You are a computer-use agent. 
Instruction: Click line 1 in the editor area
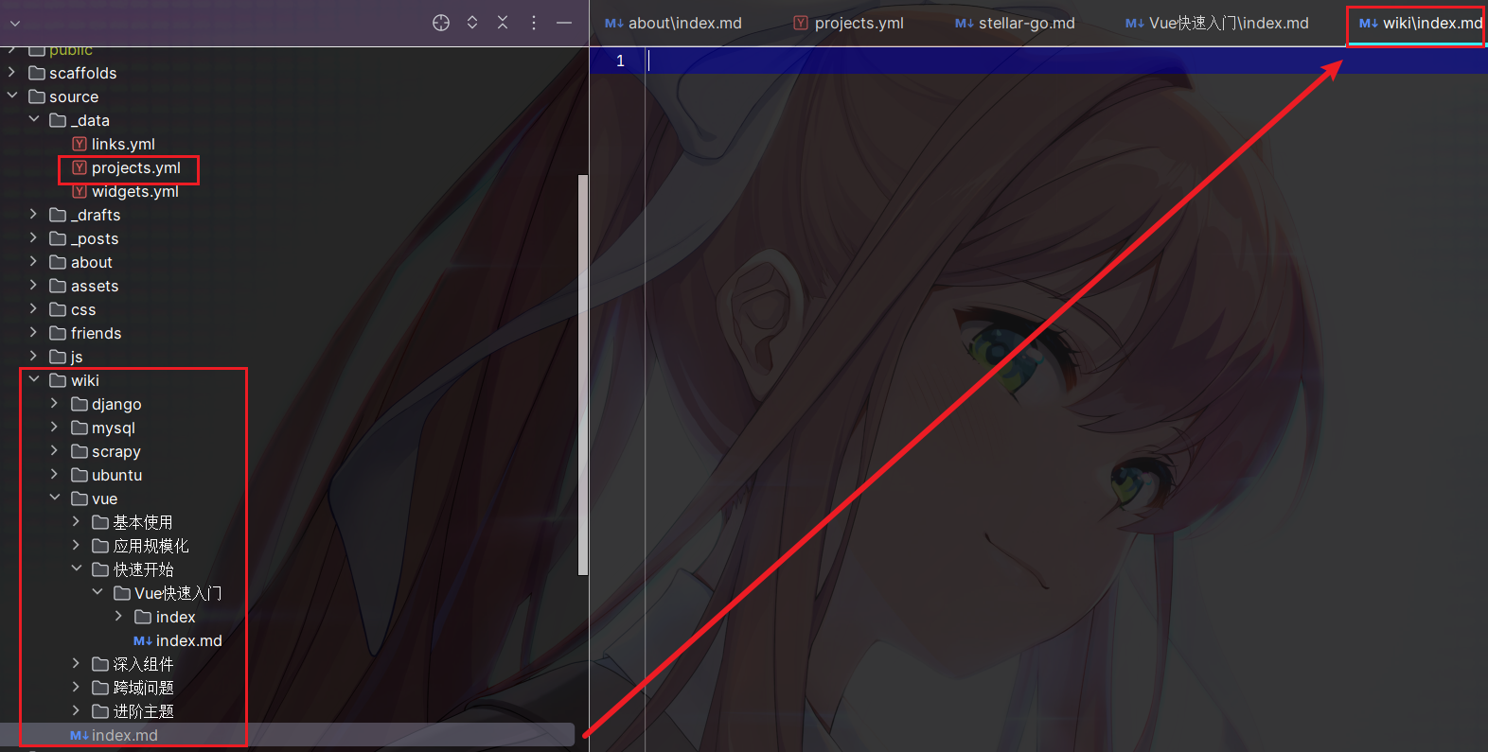click(x=947, y=61)
